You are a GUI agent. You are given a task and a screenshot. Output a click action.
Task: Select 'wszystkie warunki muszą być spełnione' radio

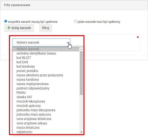[x=6, y=21]
